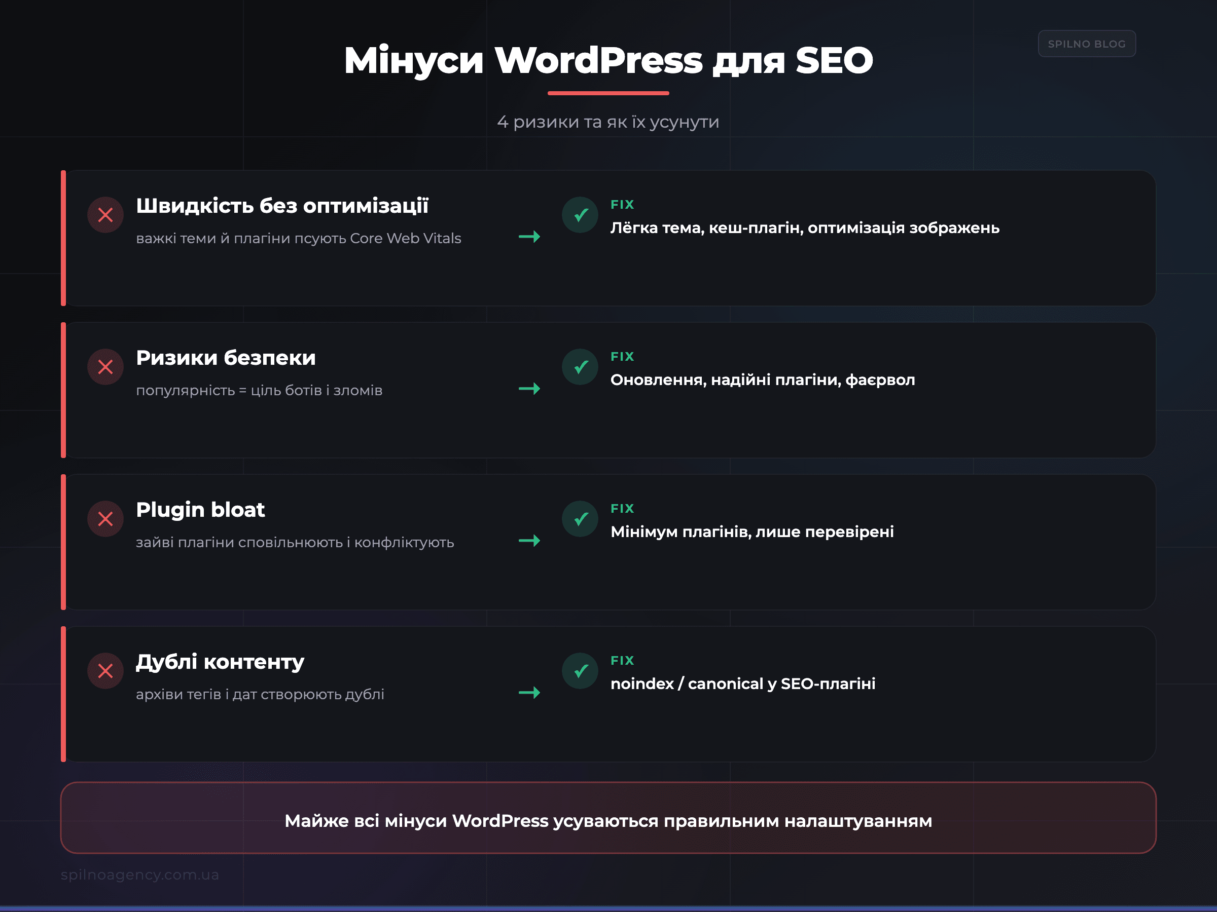
Task: Click the green arrow in the Дублі контенту row
Action: coord(529,693)
